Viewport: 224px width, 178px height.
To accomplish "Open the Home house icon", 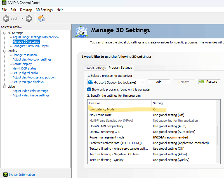I will [x=41, y=19].
